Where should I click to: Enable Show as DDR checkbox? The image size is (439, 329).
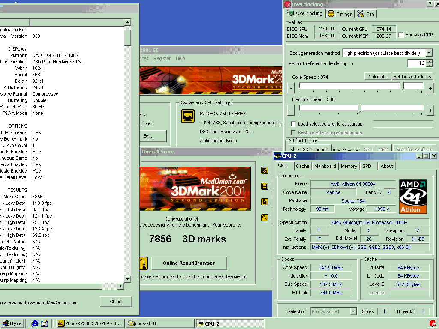[x=401, y=35]
